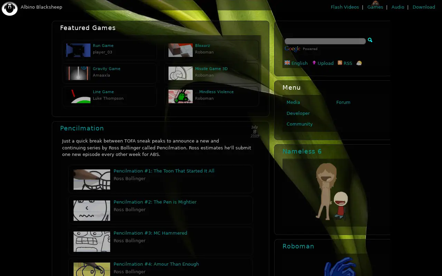Click the 'July 8 2009' post date
The width and height of the screenshot is (442, 276).
[255, 131]
